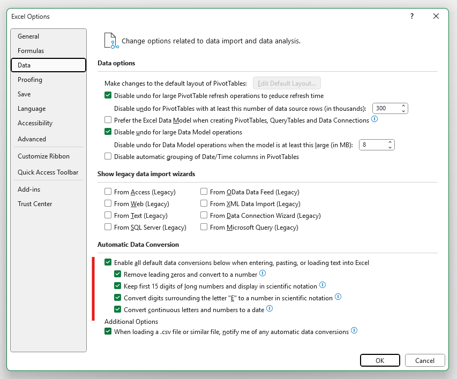The height and width of the screenshot is (379, 457).
Task: Check From XML Data Import (Legacy) box
Action: (204, 203)
